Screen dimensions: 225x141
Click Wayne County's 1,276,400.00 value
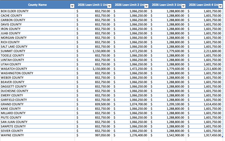click(139, 135)
